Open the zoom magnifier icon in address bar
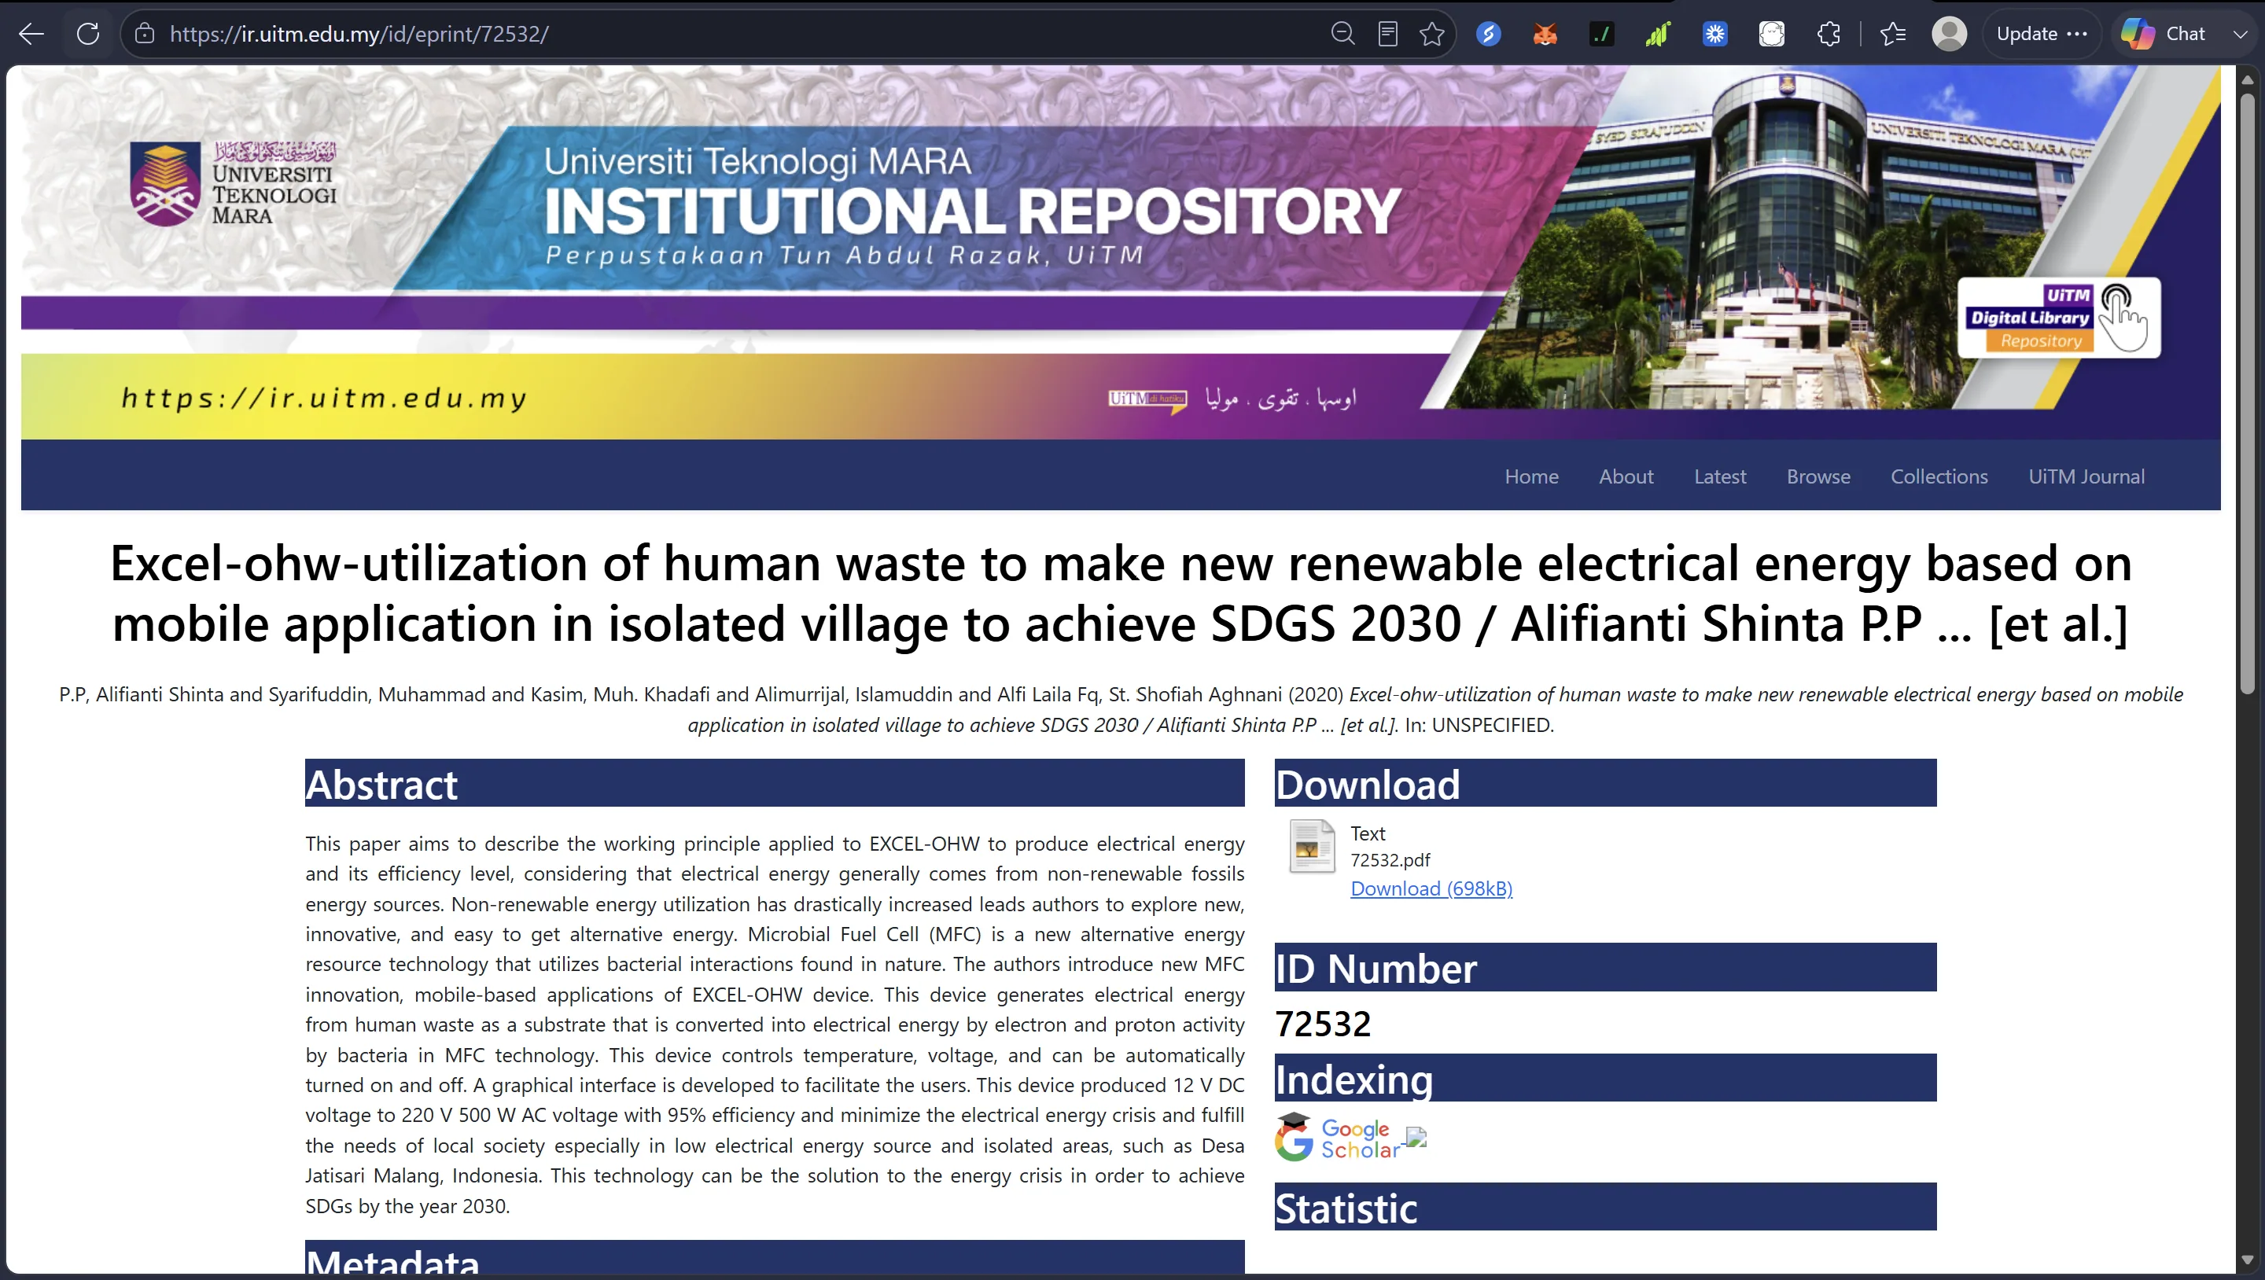This screenshot has height=1280, width=2265. point(1342,35)
